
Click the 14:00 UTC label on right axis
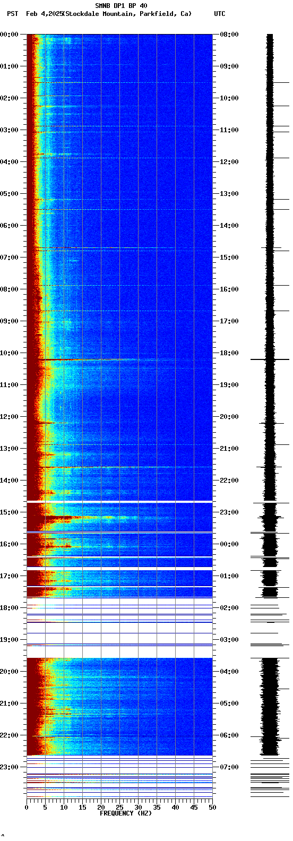pos(229,226)
